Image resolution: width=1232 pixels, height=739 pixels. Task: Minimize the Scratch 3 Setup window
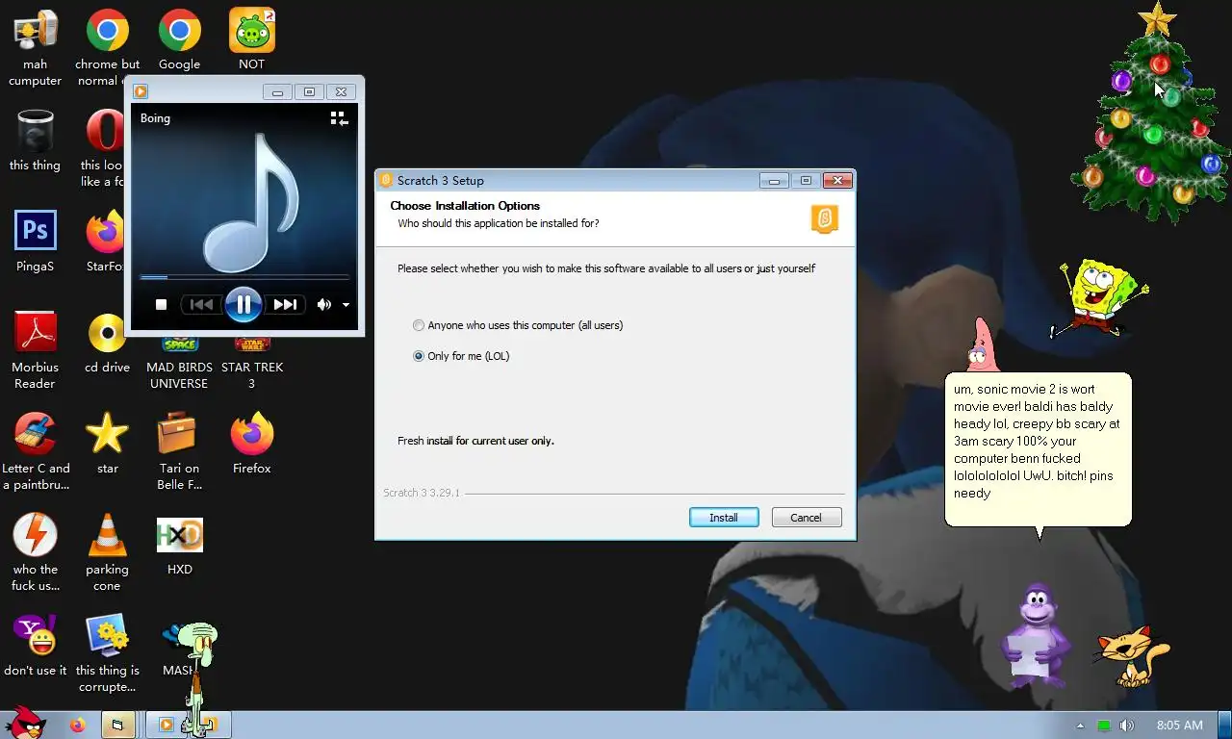tap(775, 180)
